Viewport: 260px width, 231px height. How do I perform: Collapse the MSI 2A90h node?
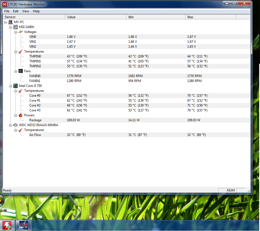(x=10, y=27)
